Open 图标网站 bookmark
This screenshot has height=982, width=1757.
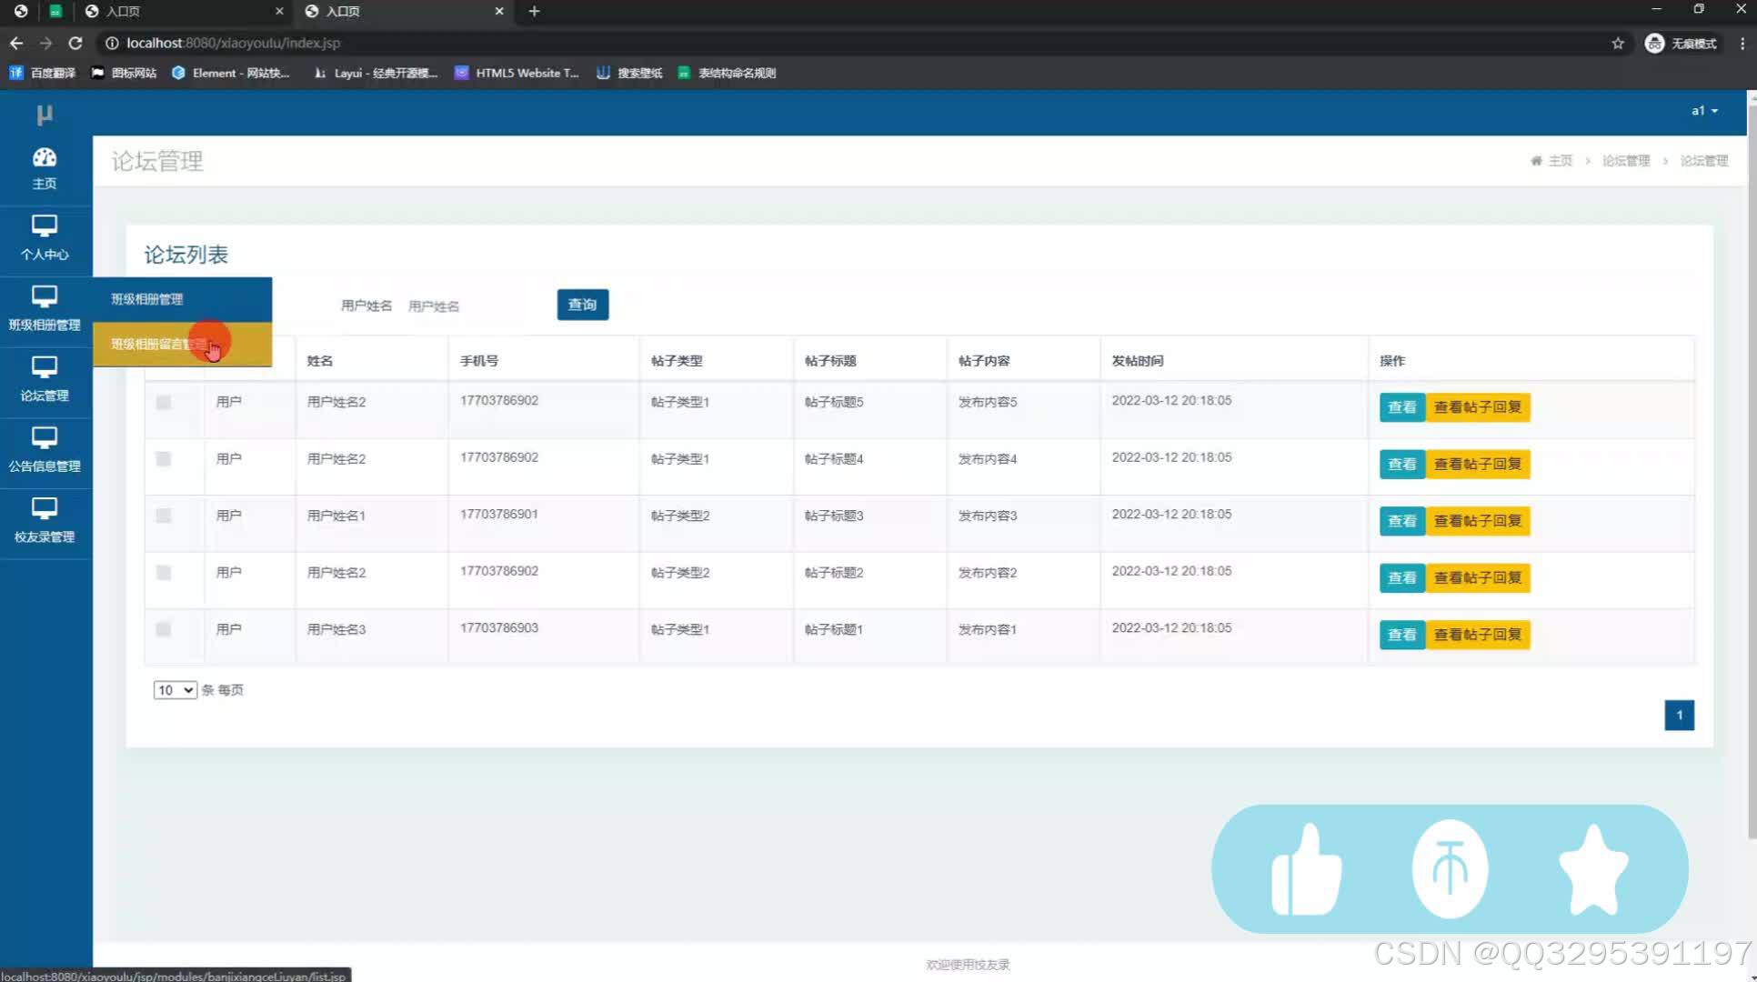point(124,73)
